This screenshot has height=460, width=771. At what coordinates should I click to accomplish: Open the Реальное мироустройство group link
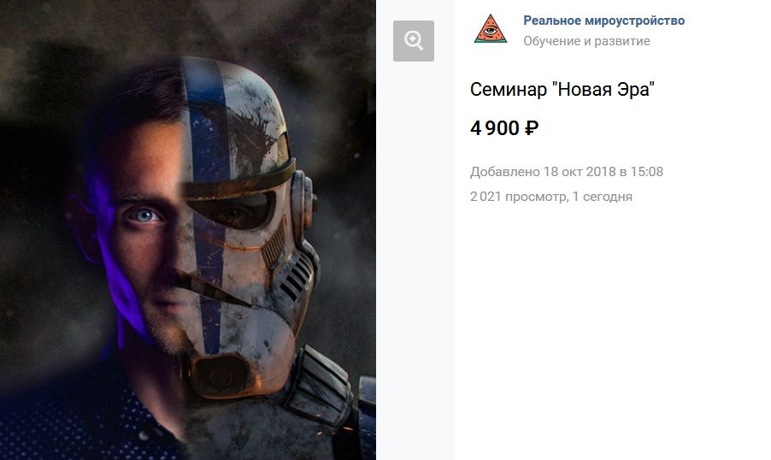tap(603, 21)
